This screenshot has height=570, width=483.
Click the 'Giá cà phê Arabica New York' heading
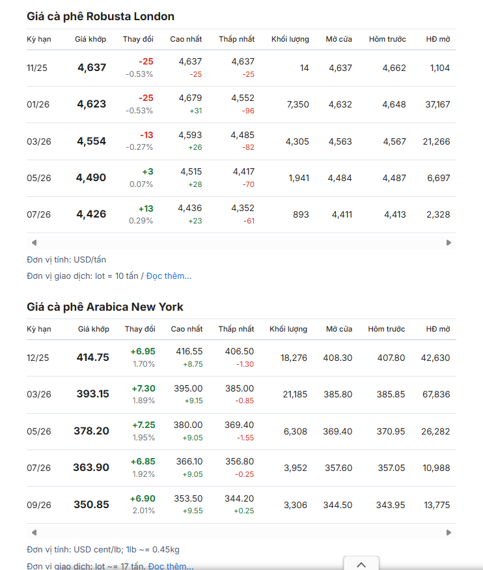click(x=105, y=307)
